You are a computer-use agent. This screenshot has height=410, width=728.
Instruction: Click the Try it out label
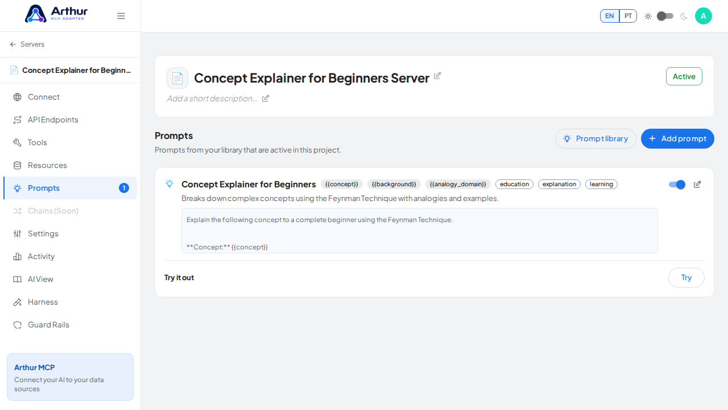tap(179, 277)
